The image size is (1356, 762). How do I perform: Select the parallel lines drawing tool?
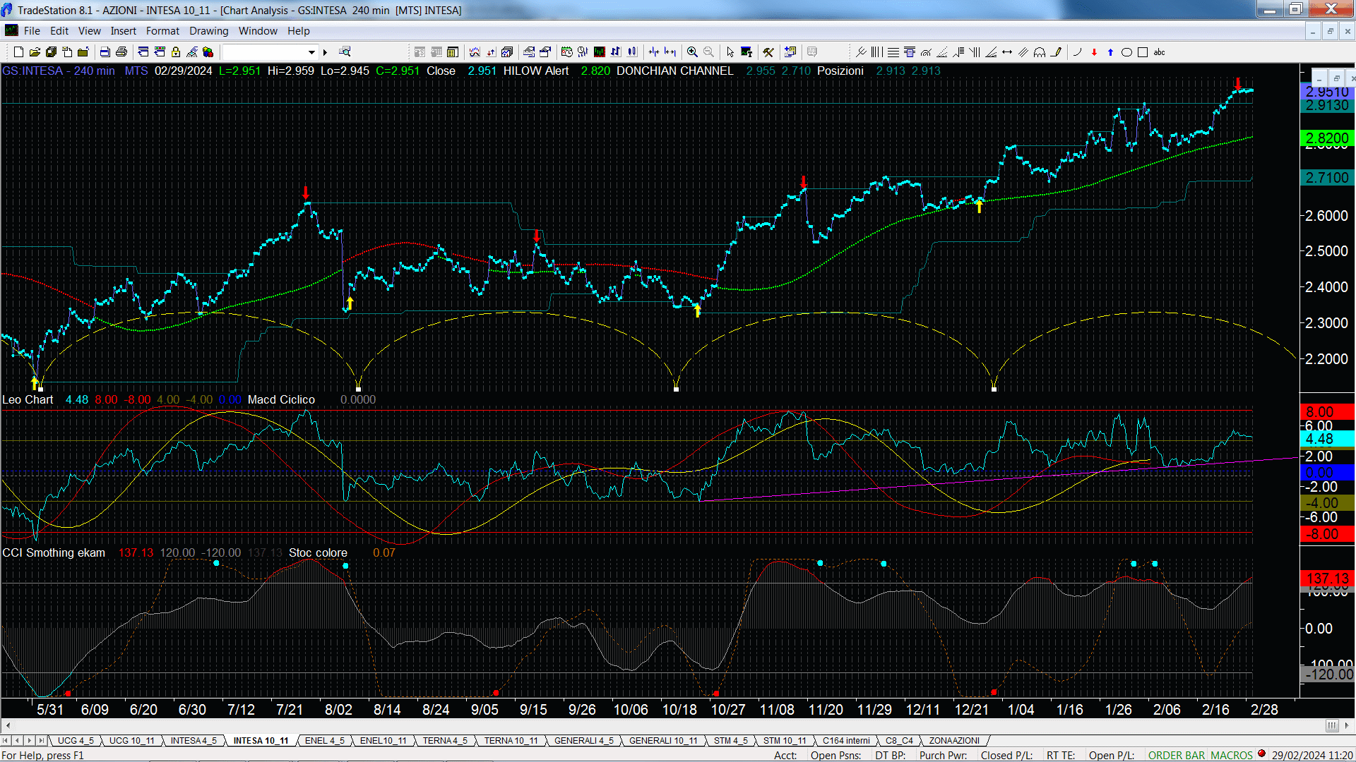[x=1023, y=52]
